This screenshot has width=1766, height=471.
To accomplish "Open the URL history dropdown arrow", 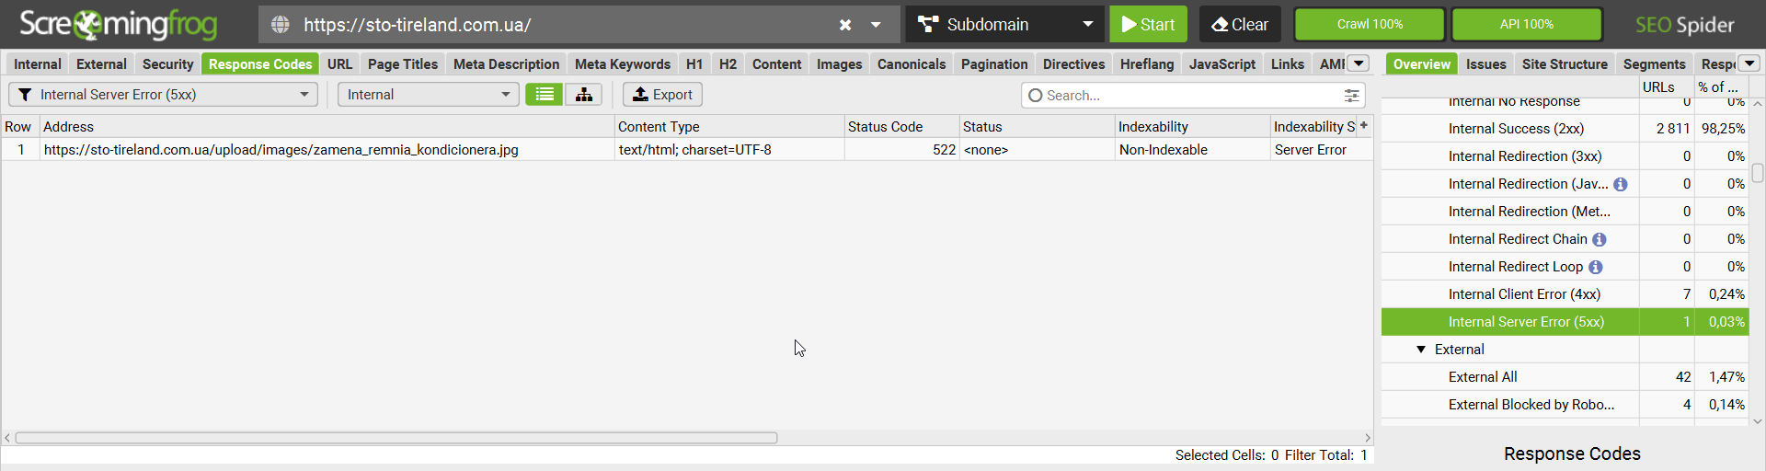I will (876, 25).
